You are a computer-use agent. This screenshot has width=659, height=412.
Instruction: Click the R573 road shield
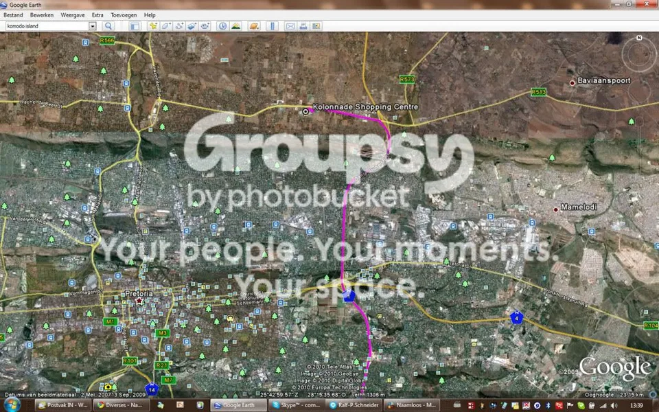coord(407,78)
